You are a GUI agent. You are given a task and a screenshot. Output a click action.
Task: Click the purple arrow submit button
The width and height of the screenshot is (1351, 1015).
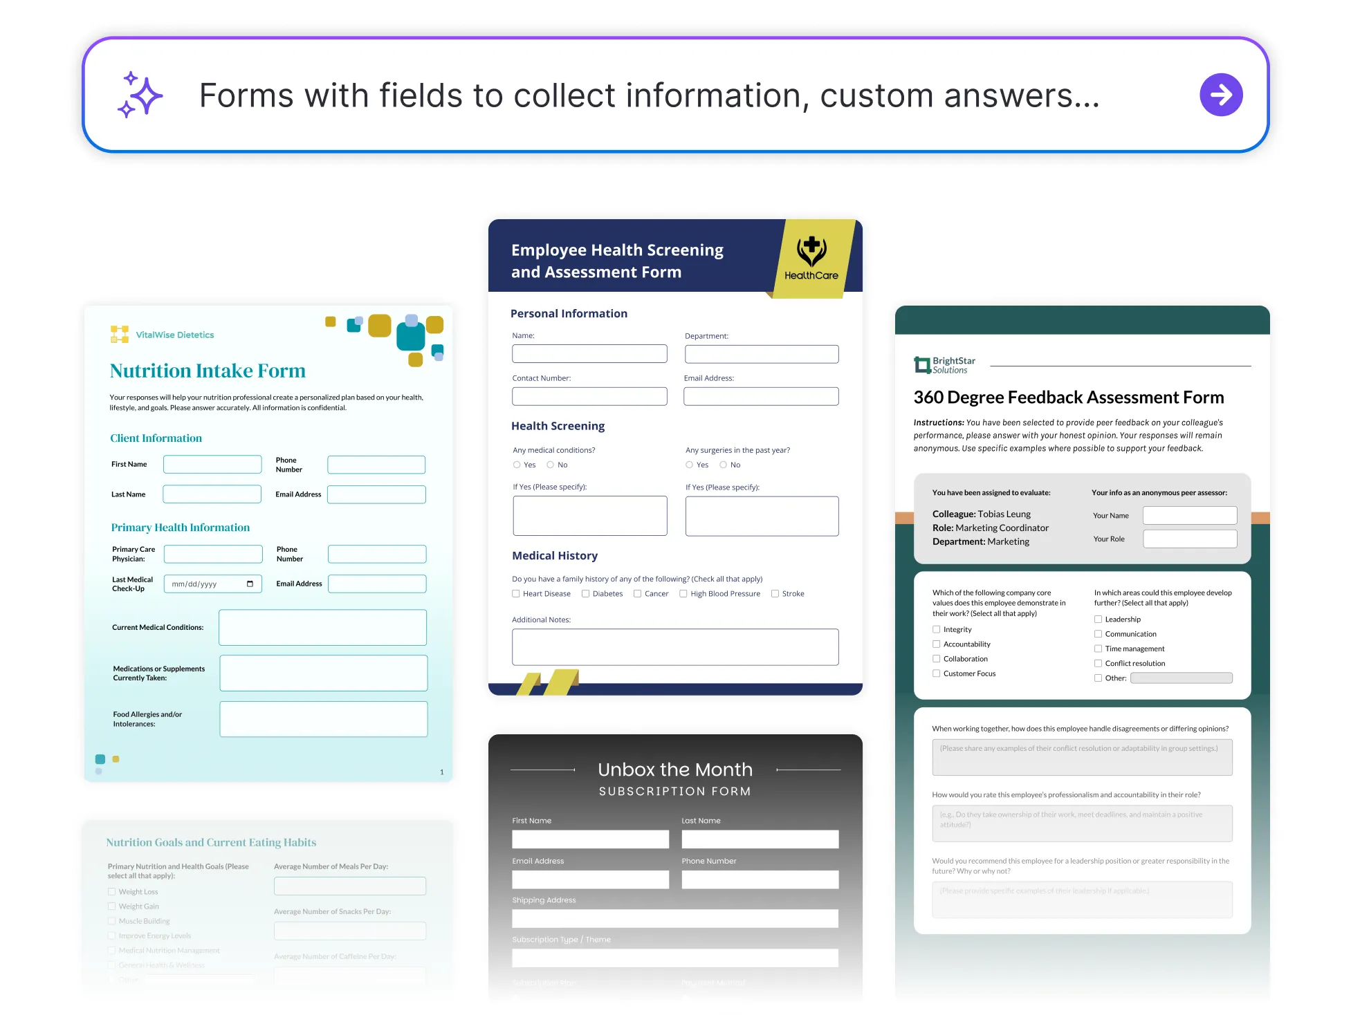pyautogui.click(x=1220, y=95)
